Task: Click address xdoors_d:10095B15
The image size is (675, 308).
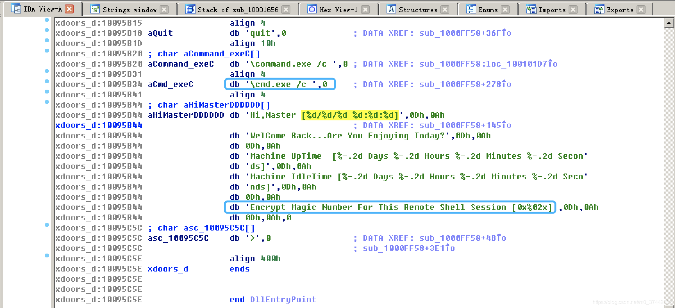Action: 99,23
